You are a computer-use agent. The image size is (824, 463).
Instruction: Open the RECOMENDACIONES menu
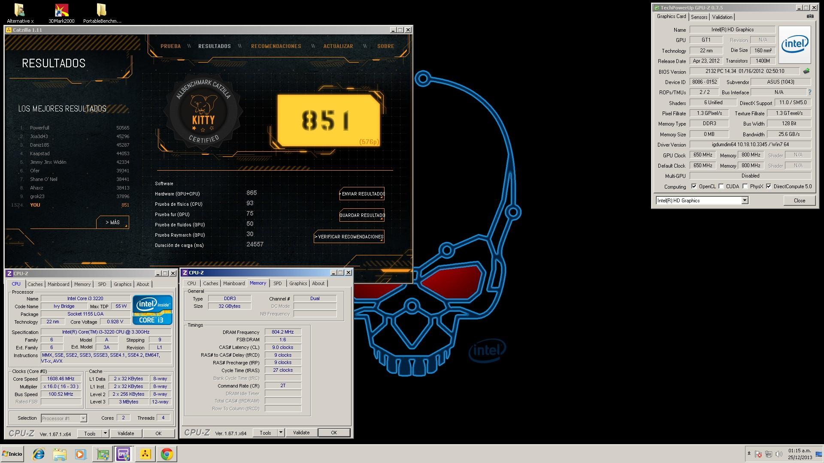point(276,46)
